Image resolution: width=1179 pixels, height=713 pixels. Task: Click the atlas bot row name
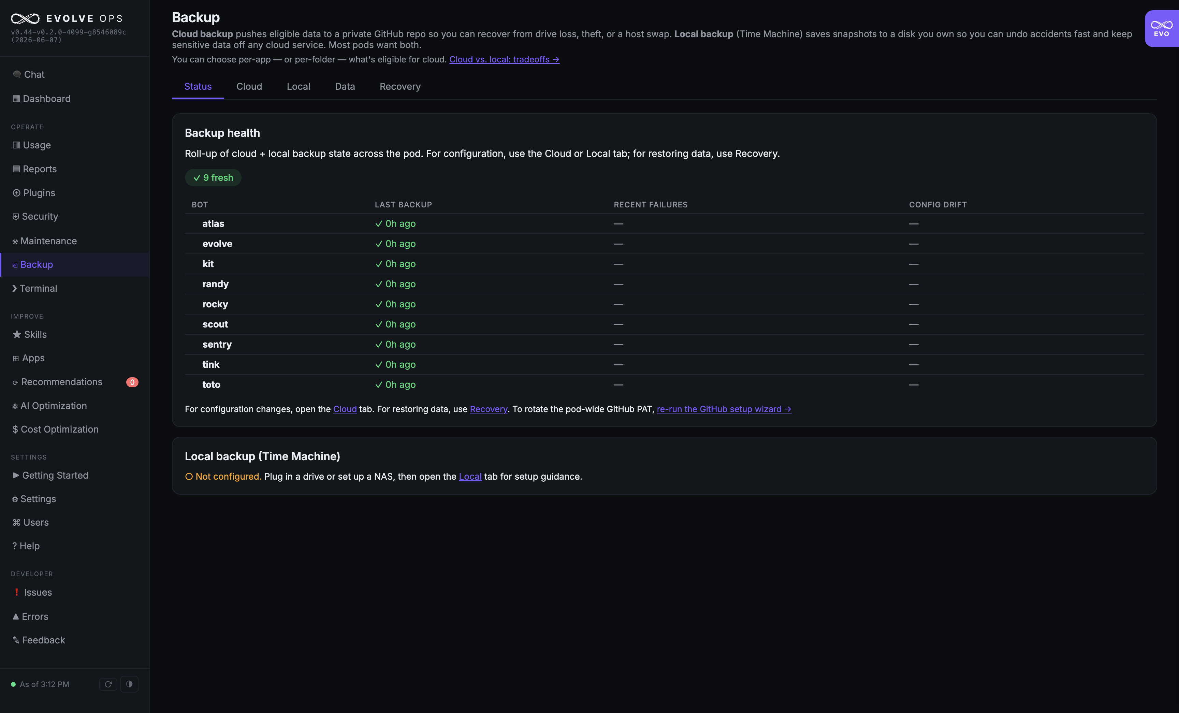[214, 223]
